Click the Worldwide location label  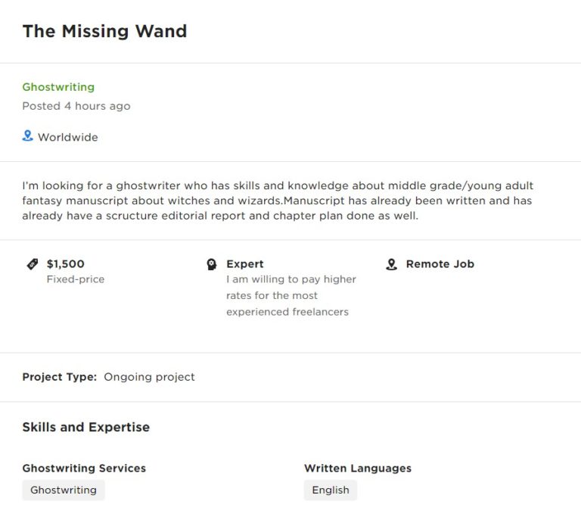point(68,137)
